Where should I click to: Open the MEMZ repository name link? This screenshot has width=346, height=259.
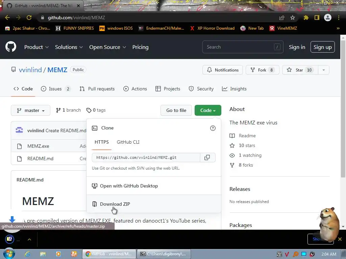(x=57, y=70)
